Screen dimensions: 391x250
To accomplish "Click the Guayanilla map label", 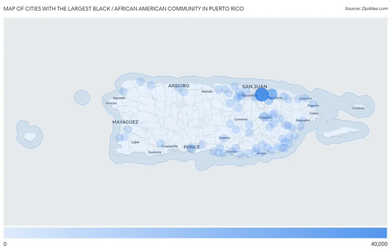I will coord(169,146).
